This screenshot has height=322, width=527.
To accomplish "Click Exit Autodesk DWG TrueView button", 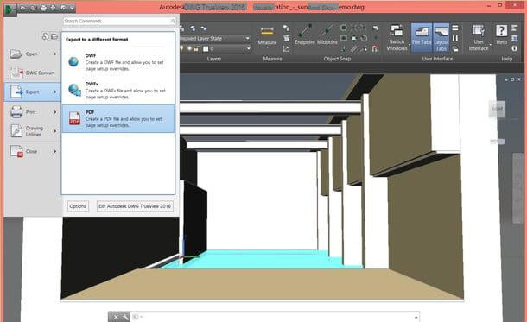I will tap(135, 206).
